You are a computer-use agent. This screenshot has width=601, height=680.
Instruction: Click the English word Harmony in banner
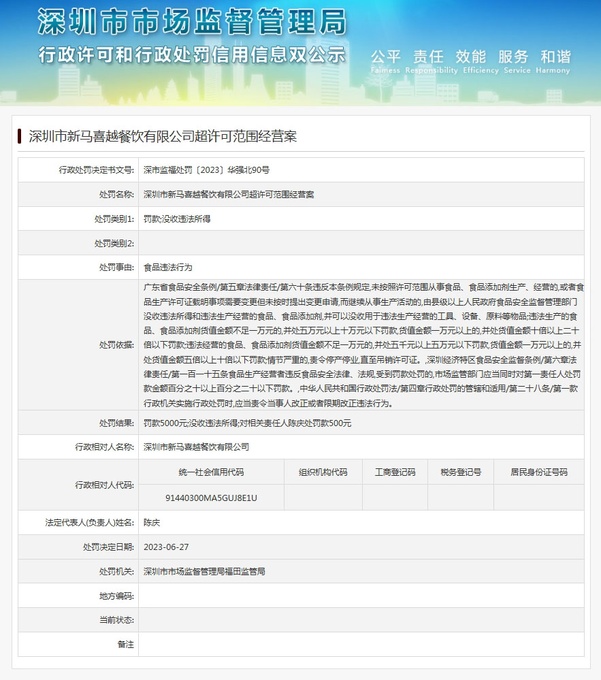tap(553, 70)
